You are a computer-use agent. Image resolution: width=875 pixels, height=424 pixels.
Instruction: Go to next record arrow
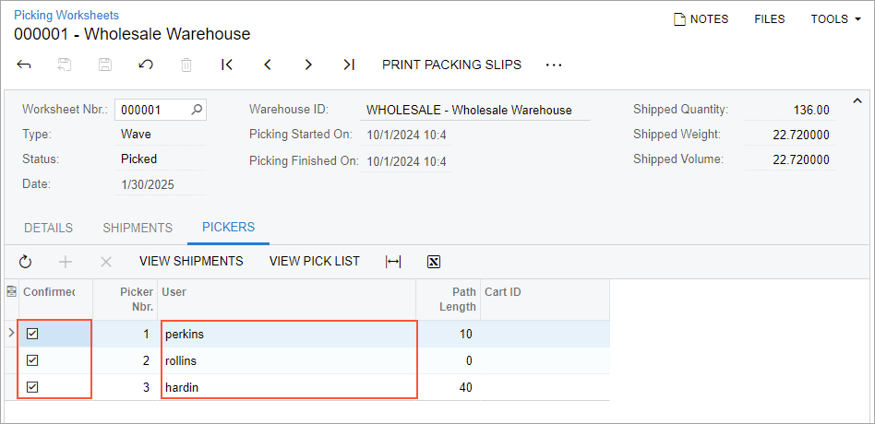(x=308, y=65)
